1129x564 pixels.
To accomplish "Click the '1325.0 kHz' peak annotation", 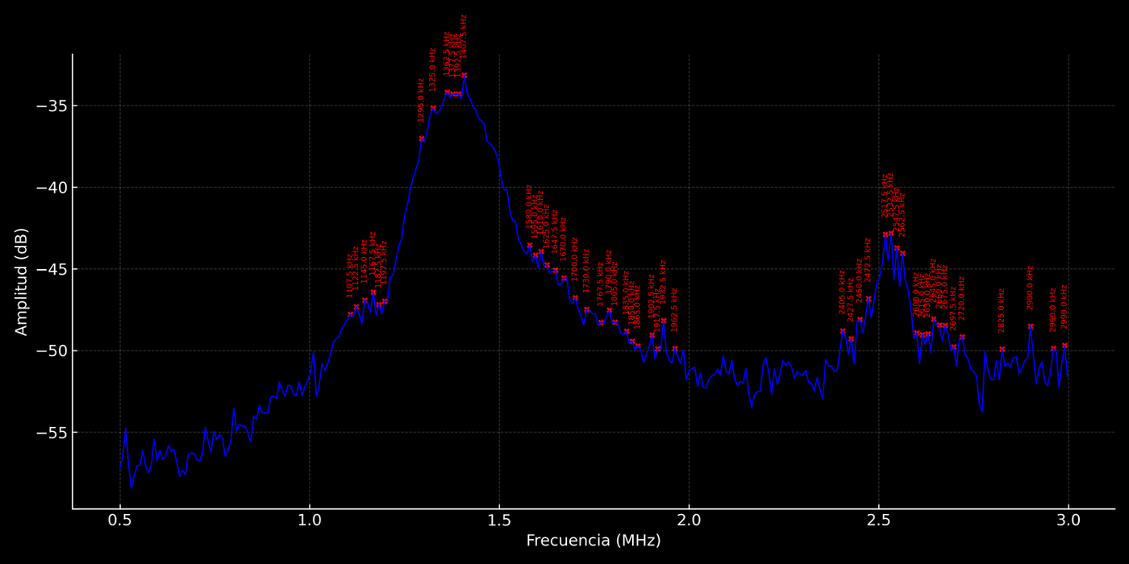I will 432,69.
